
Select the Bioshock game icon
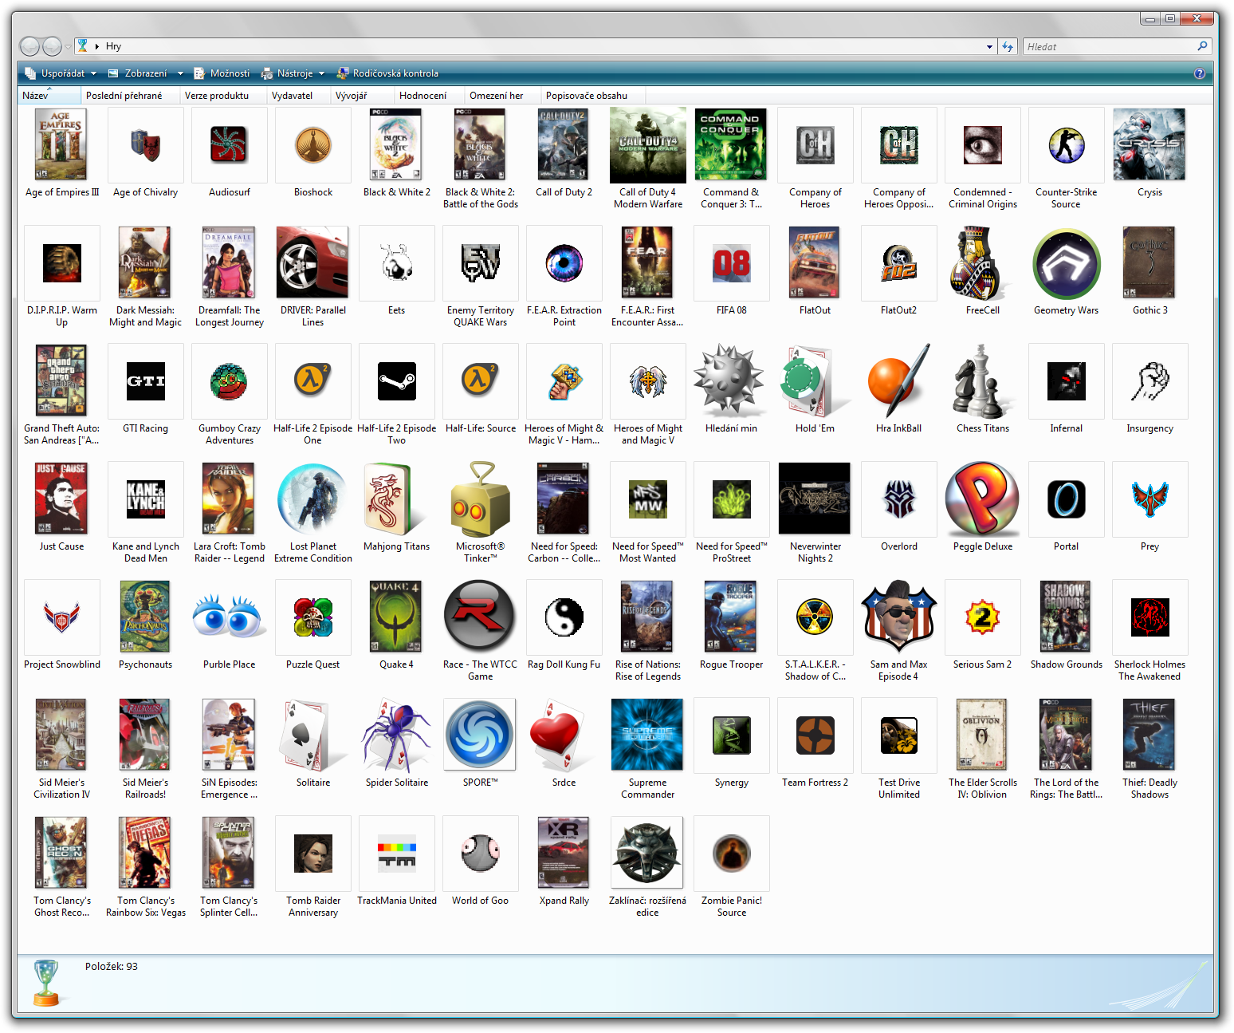point(313,145)
